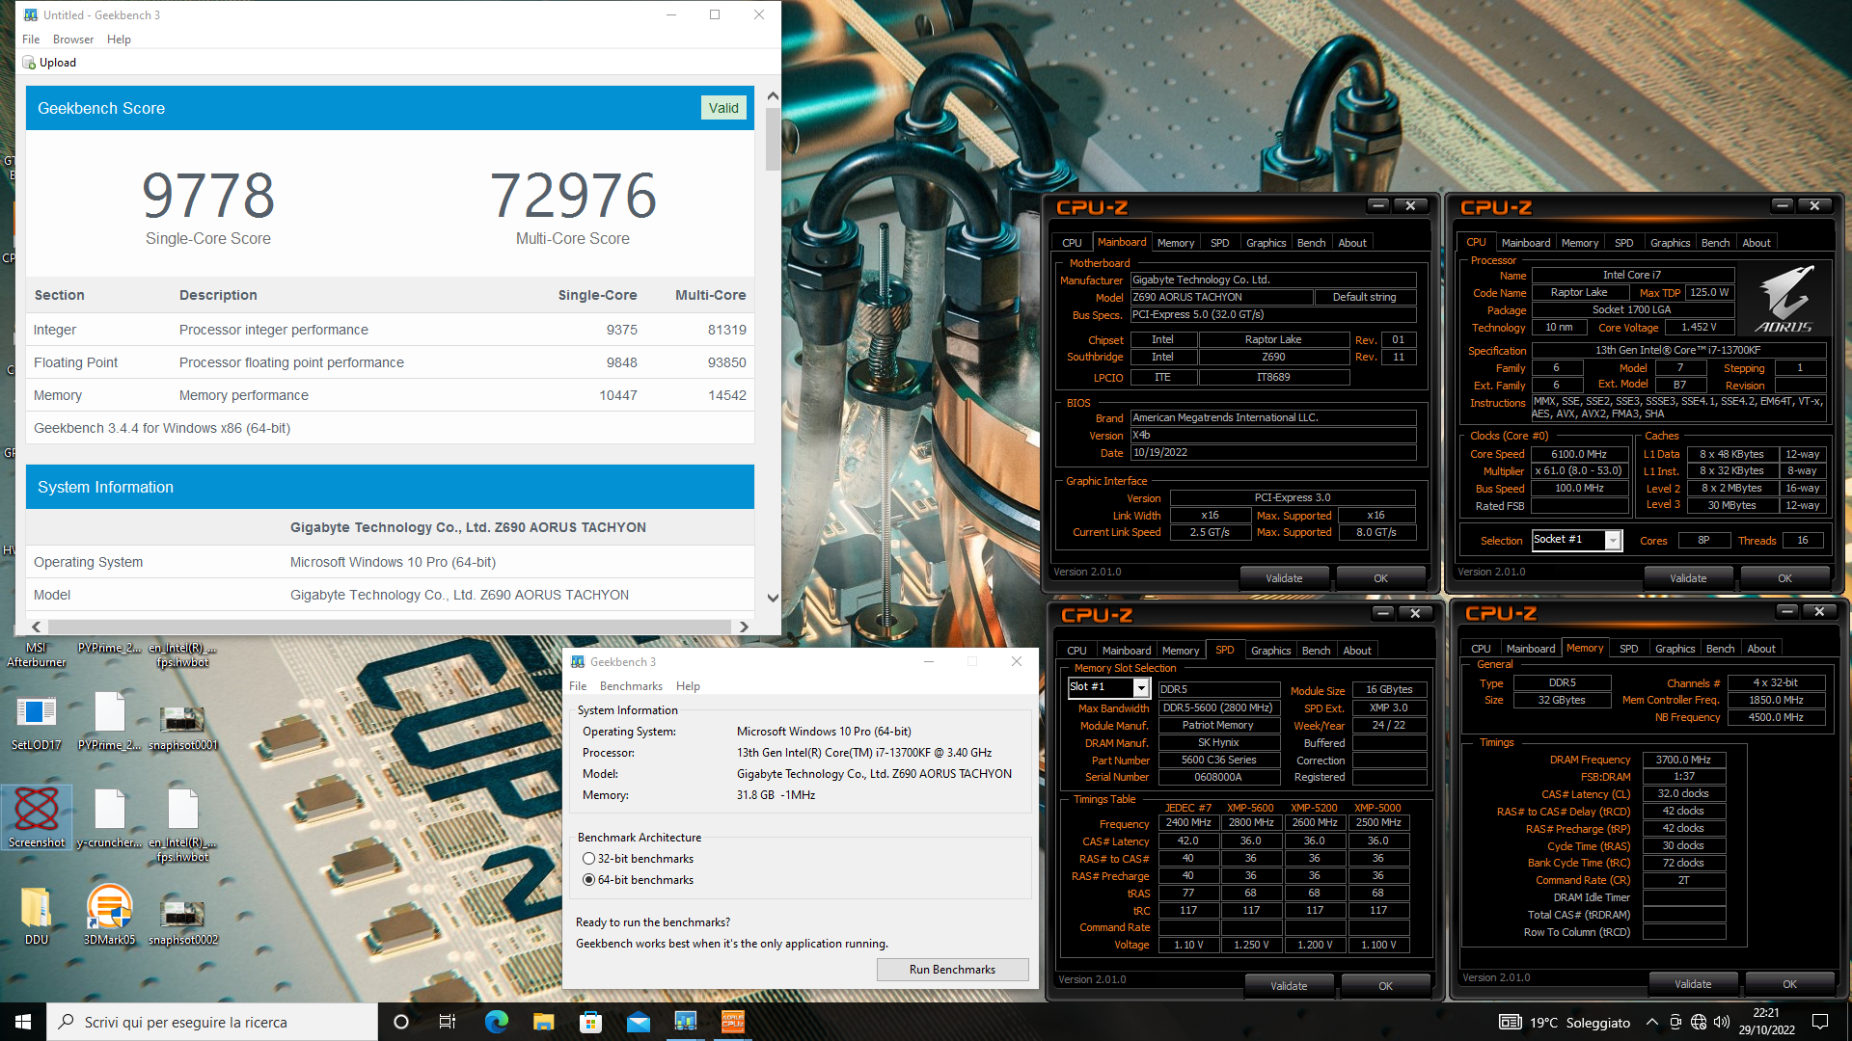Click the Valid badge on Geekbench Score
The width and height of the screenshot is (1852, 1041).
click(x=723, y=108)
